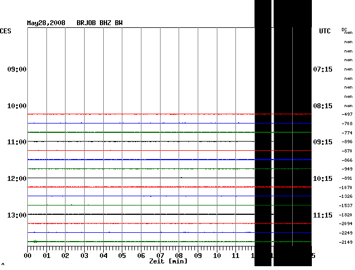Select the 12:00 local time label
Screen dimensions: 355x270
[17, 179]
